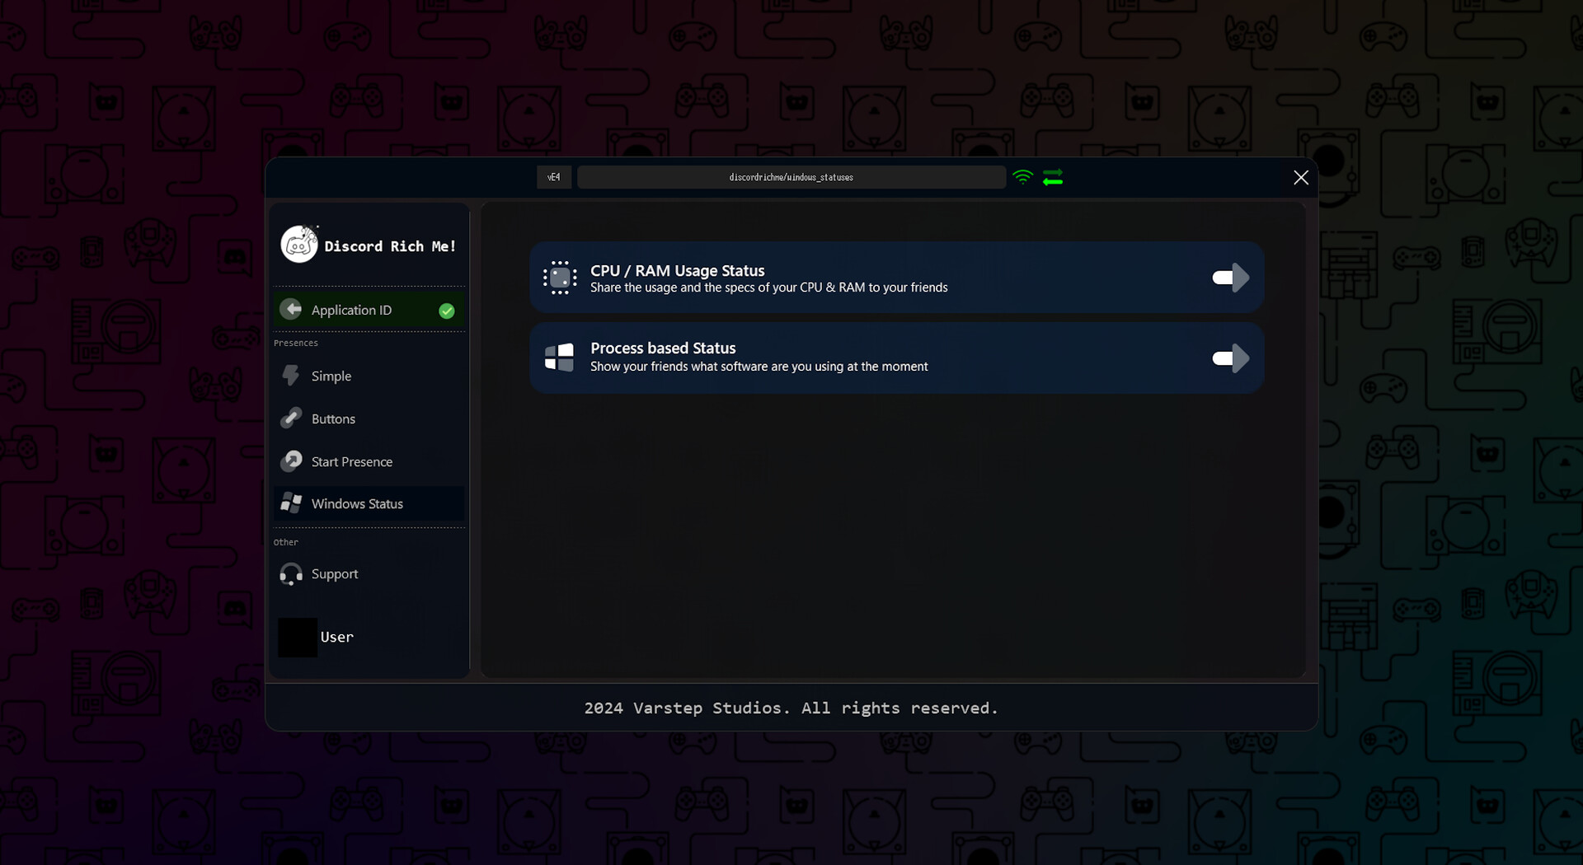
Task: Click the CPU chip icon on the usage card
Action: point(560,278)
